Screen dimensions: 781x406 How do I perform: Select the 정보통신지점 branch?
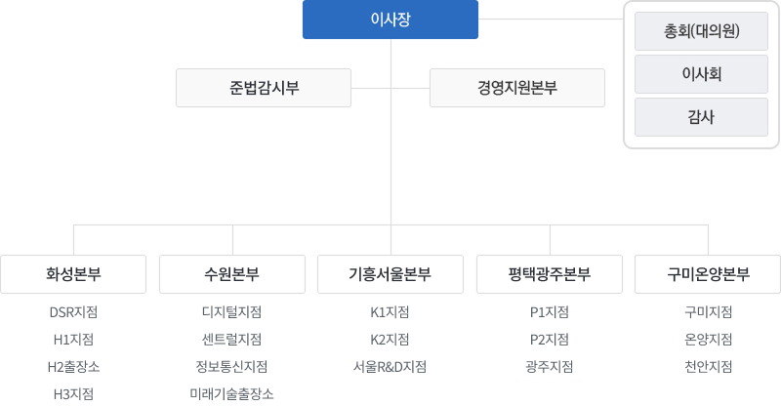pyautogui.click(x=232, y=367)
